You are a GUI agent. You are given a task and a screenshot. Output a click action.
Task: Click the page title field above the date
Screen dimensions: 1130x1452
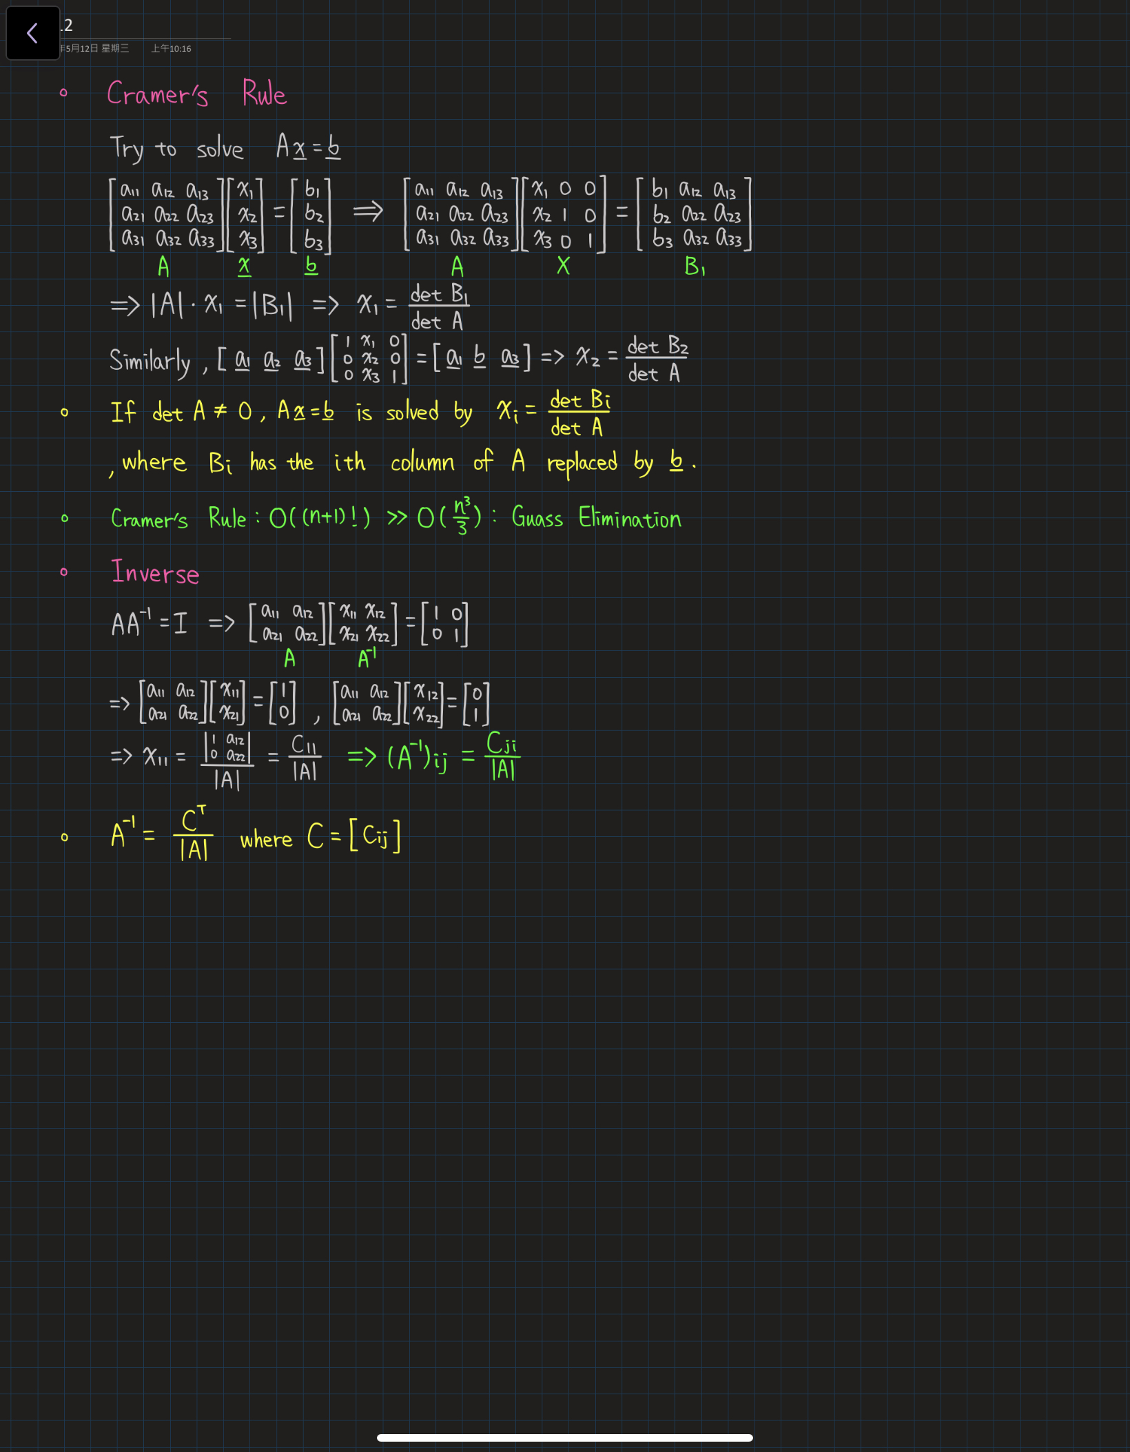(145, 26)
